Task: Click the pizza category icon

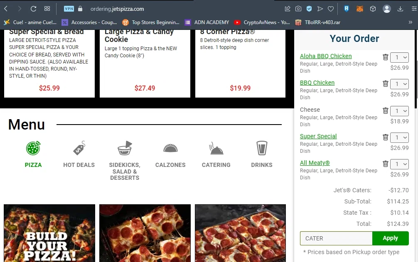Action: click(33, 148)
